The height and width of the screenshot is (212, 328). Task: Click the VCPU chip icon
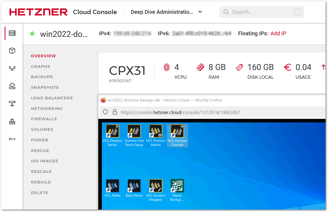(x=166, y=67)
